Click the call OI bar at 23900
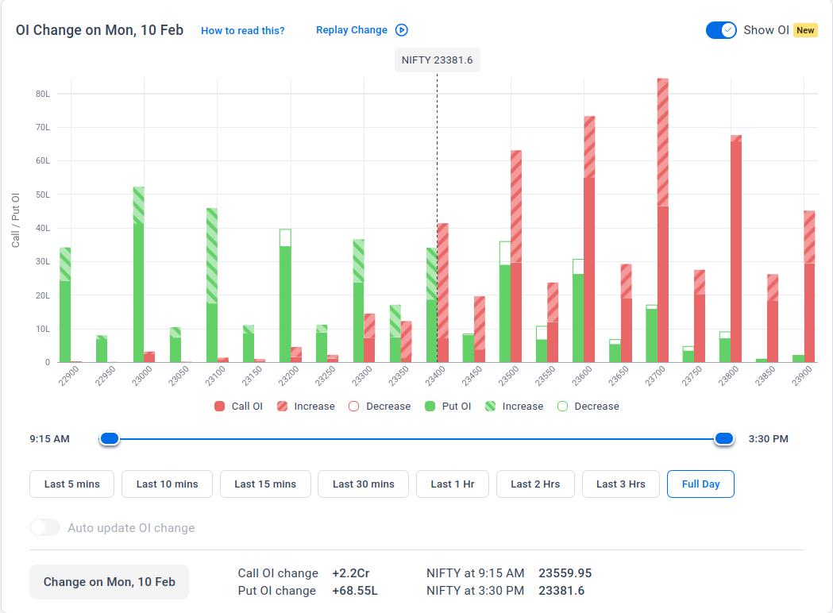 (x=809, y=287)
